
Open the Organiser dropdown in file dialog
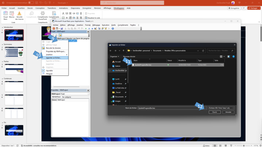114,57
